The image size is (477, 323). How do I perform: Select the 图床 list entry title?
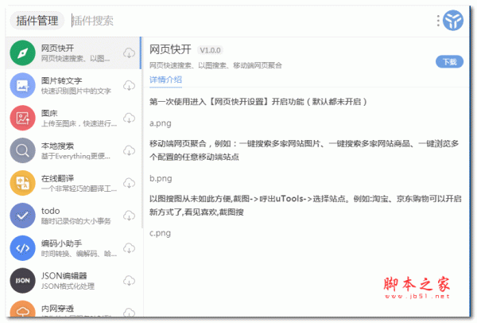[x=49, y=113]
